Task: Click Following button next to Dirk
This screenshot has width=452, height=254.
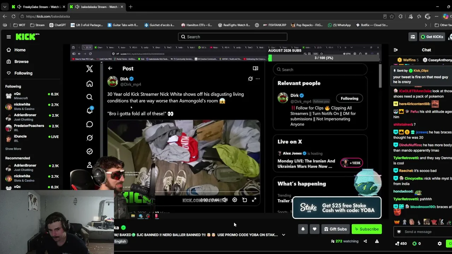Action: [349, 98]
